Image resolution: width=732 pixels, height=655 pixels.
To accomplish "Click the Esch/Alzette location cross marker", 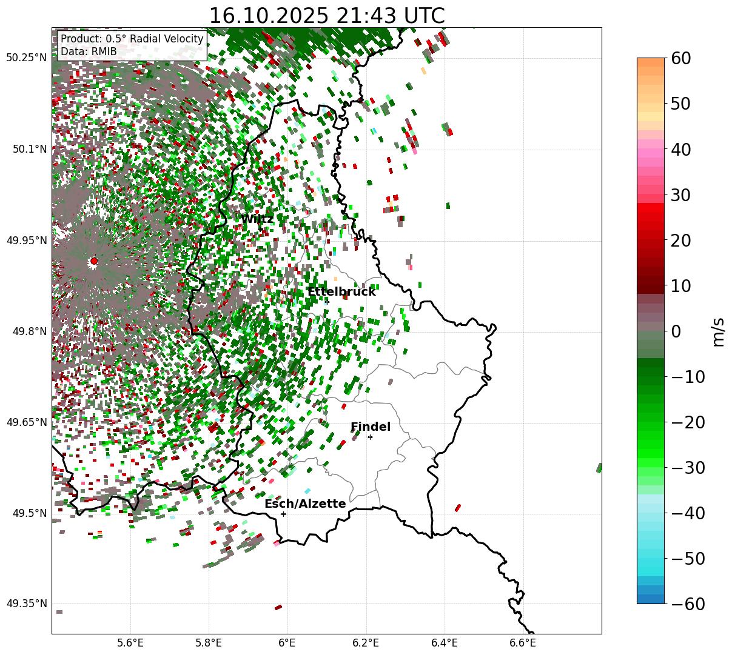I will (x=283, y=514).
